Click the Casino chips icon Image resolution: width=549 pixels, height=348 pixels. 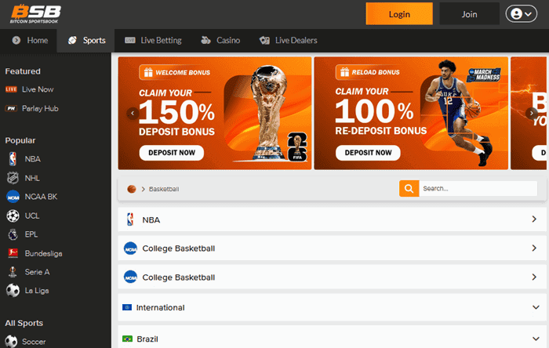(205, 40)
